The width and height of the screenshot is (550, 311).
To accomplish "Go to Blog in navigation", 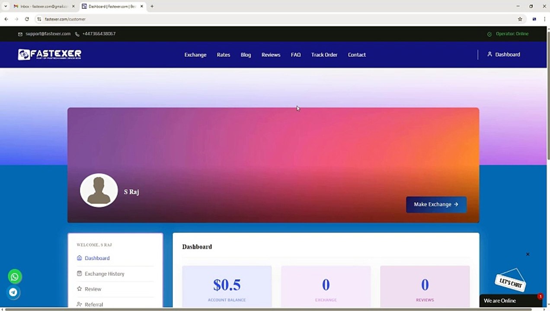I will [x=246, y=55].
